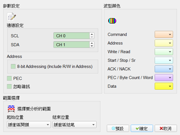Viewport: 180px width, 135px height.
Task: Open the Data color dropdown
Action: [x=164, y=86]
